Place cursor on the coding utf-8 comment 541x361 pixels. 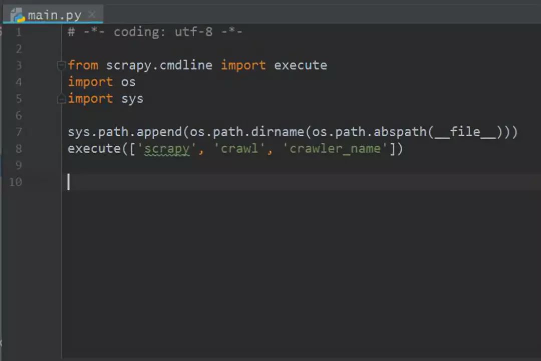[x=155, y=32]
